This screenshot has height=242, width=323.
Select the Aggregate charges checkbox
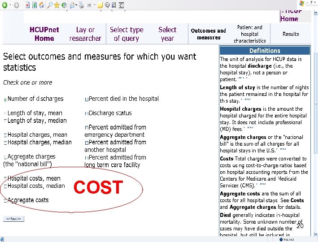coord(5,157)
